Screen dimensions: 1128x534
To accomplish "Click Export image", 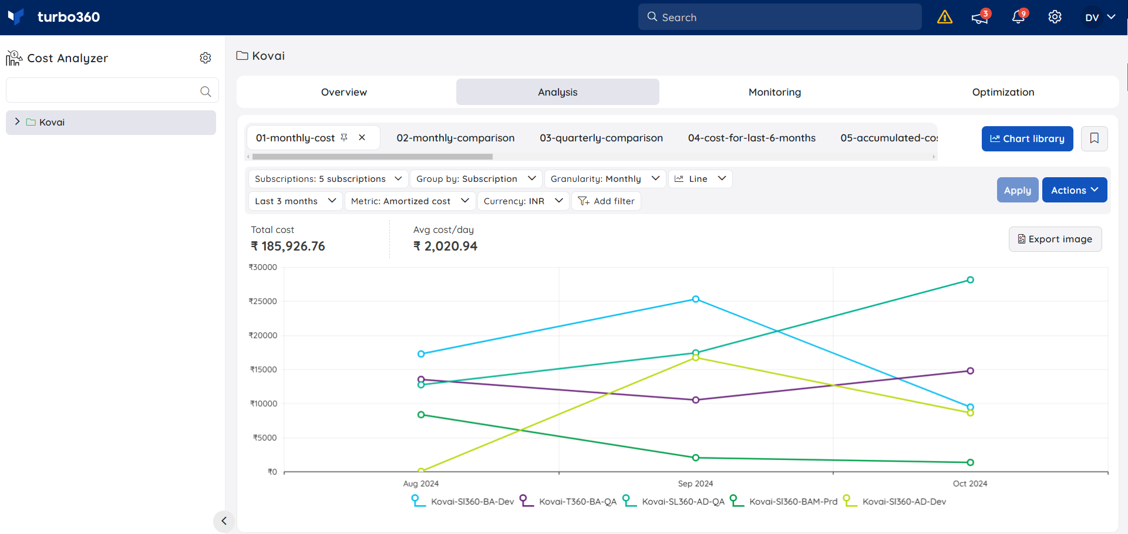I will pos(1055,239).
